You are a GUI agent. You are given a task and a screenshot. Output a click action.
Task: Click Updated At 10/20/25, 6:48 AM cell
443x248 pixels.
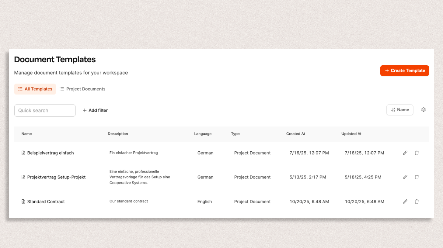(365, 201)
